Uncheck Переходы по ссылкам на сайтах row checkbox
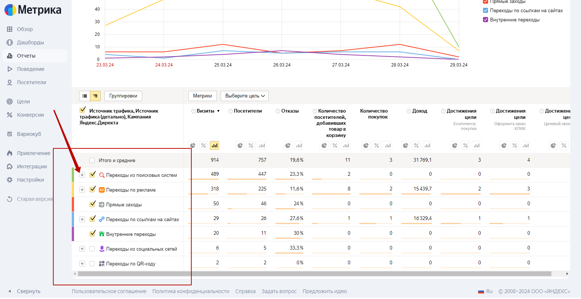Viewport: 581px width, 299px height. [93, 219]
